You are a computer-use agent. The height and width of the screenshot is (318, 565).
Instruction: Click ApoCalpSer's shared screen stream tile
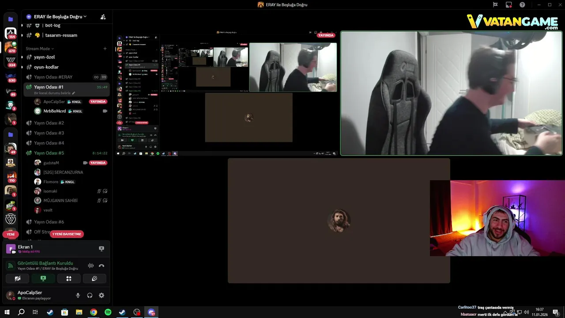[227, 93]
